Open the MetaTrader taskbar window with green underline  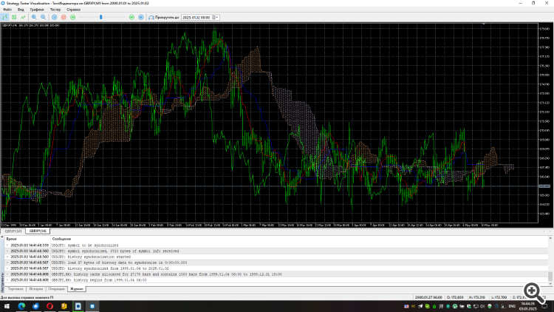pos(78,306)
